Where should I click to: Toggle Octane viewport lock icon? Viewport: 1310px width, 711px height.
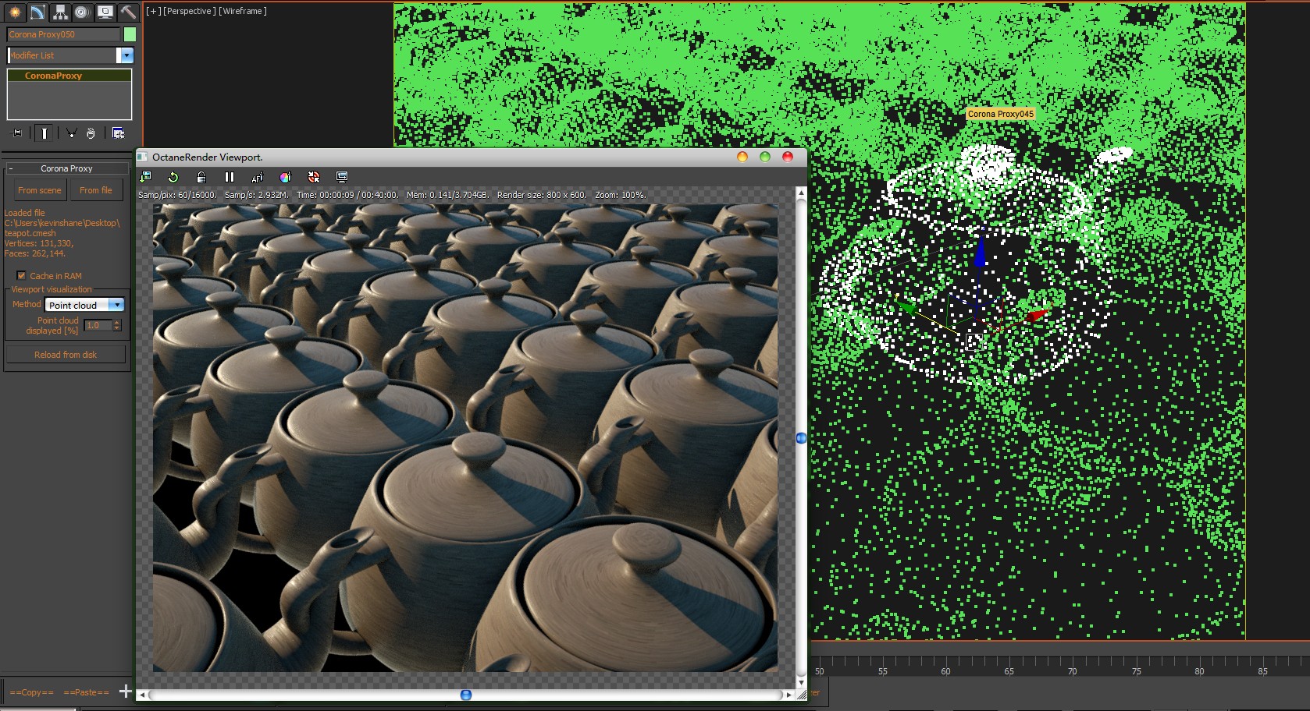coord(201,177)
